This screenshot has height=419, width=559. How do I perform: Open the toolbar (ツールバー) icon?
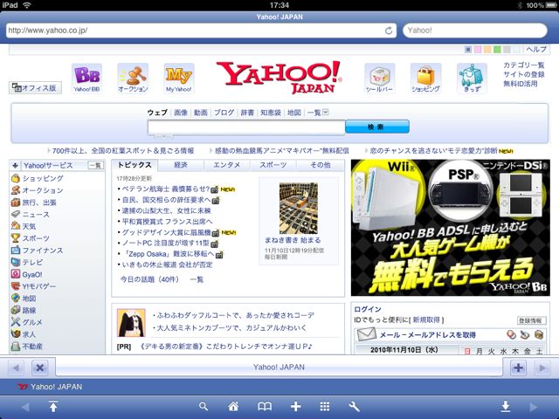tap(380, 79)
